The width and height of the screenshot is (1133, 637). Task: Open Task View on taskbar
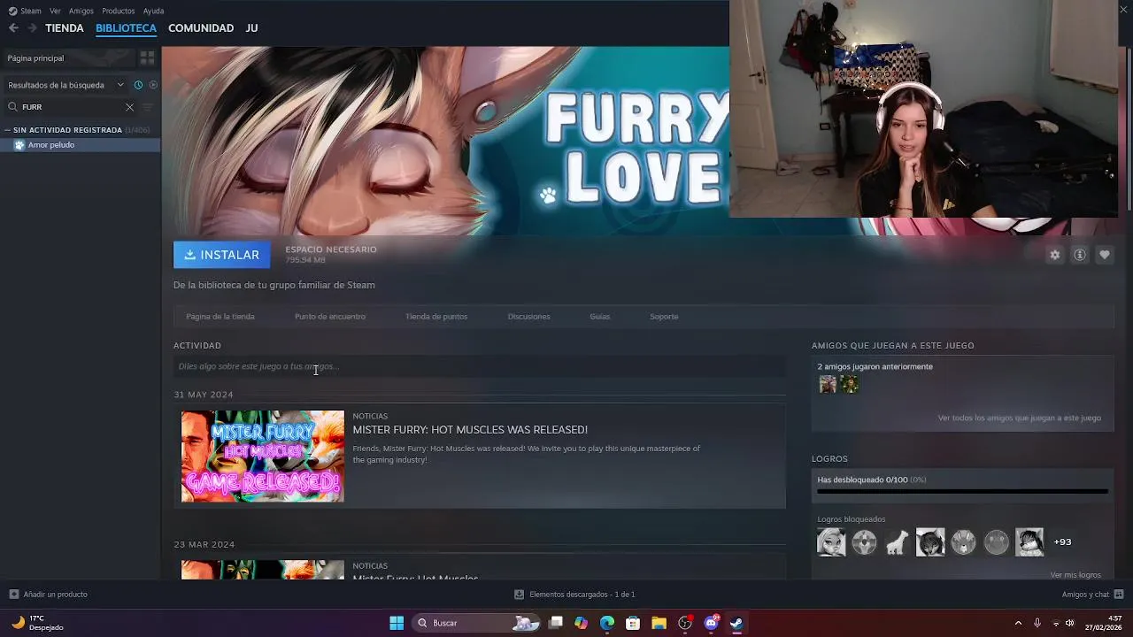click(x=556, y=623)
